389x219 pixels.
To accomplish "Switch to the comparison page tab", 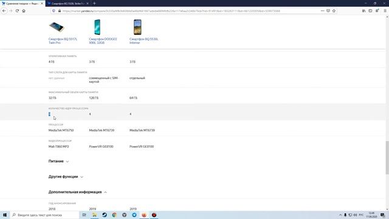I will [x=22, y=4].
